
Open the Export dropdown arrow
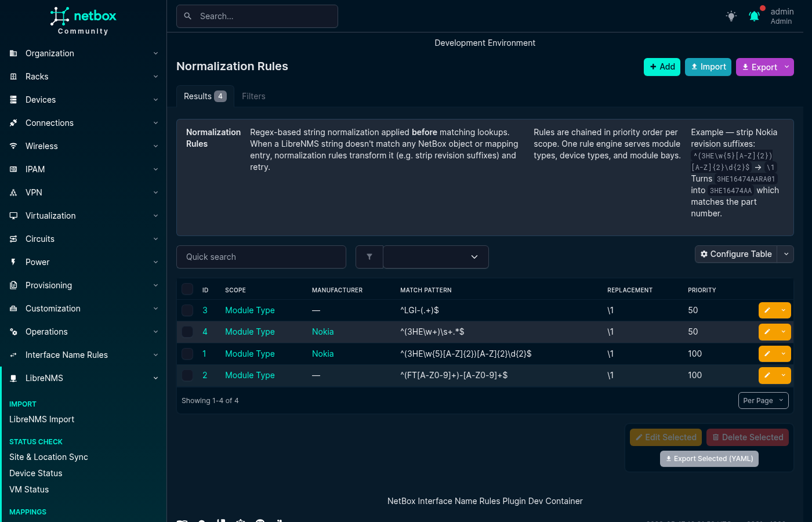click(787, 67)
